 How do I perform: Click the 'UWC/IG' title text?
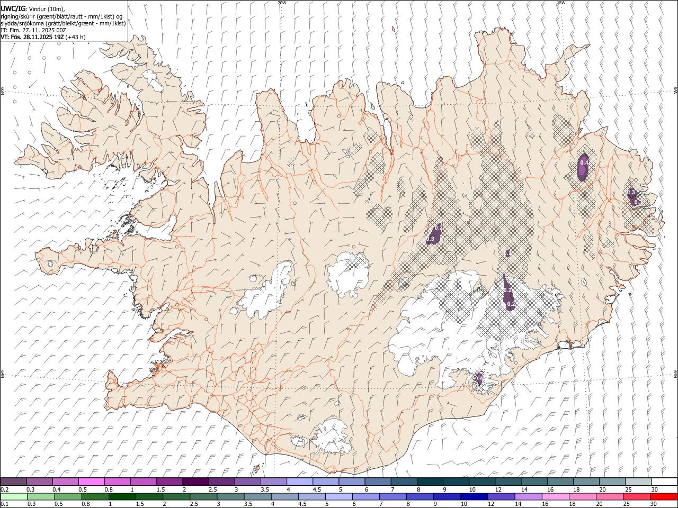pos(13,9)
